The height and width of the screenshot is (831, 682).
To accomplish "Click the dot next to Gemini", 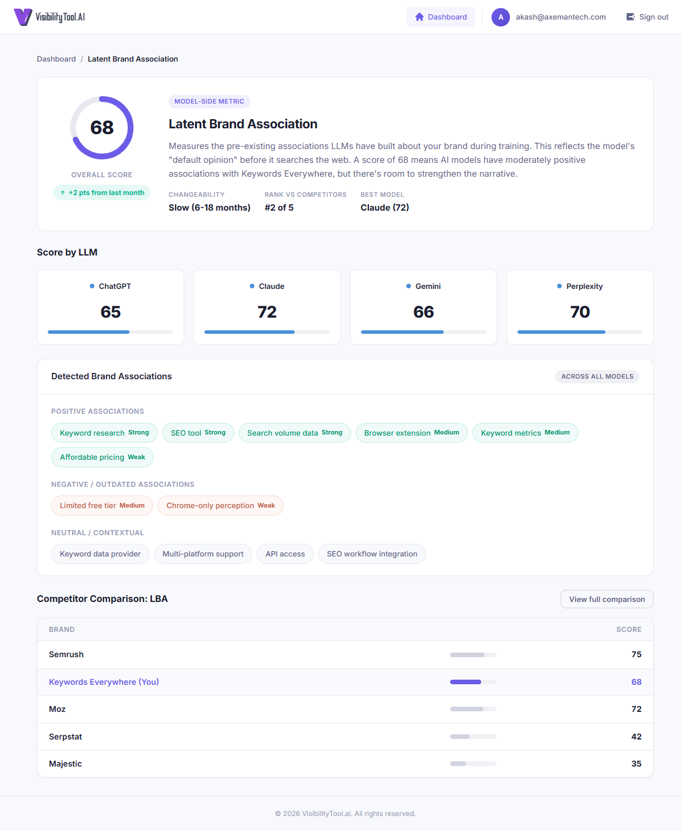I will pos(407,285).
